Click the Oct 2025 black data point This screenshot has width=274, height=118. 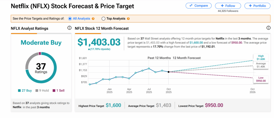(169, 72)
